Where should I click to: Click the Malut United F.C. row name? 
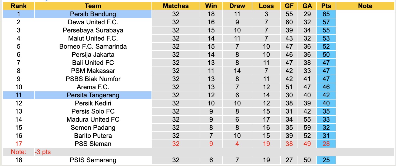[93, 38]
